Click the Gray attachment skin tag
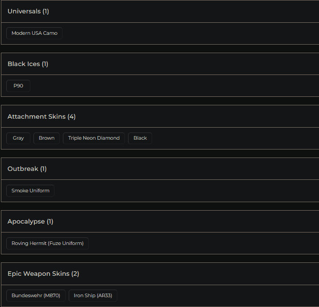Image resolution: width=319 pixels, height=307 pixels. click(x=18, y=138)
